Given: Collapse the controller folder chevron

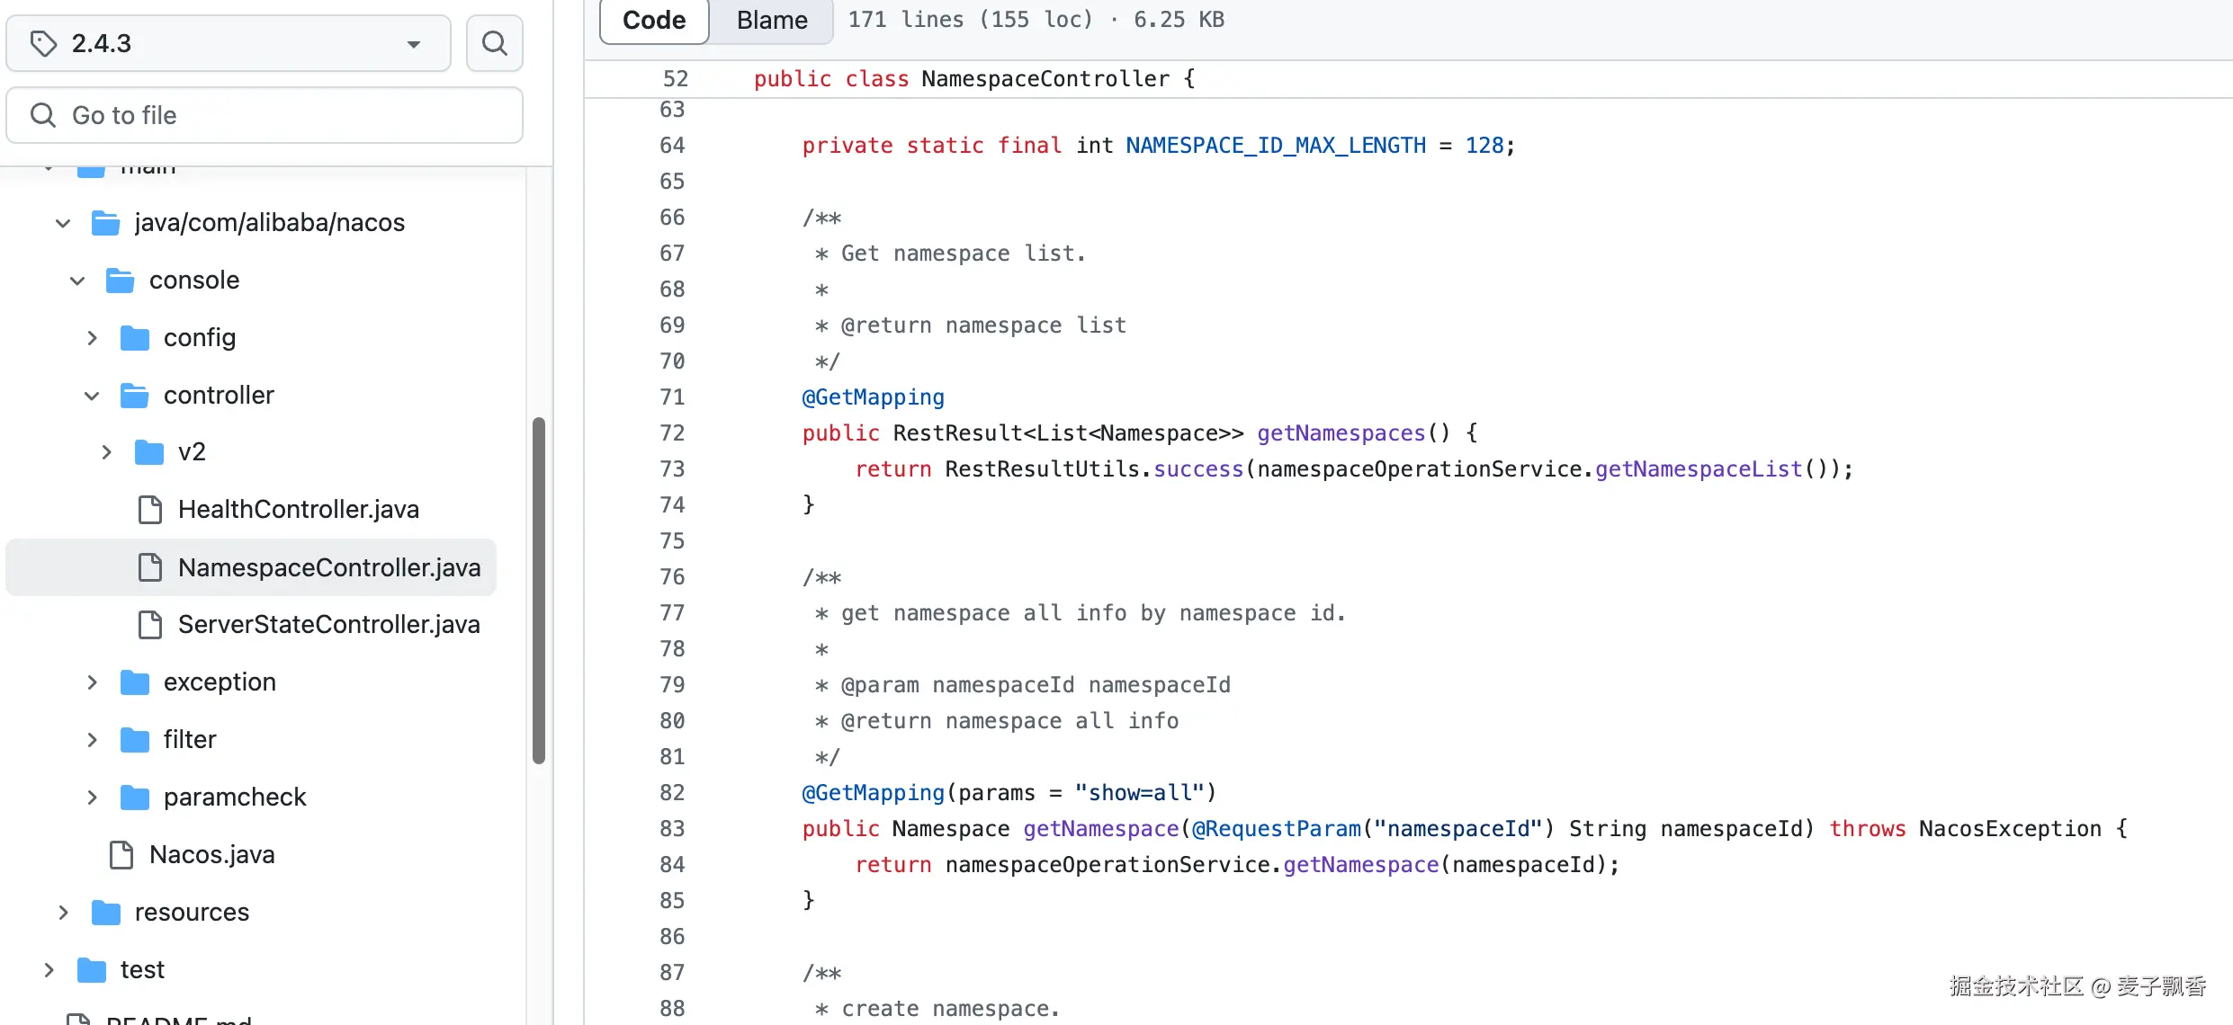Looking at the screenshot, I should [x=92, y=396].
